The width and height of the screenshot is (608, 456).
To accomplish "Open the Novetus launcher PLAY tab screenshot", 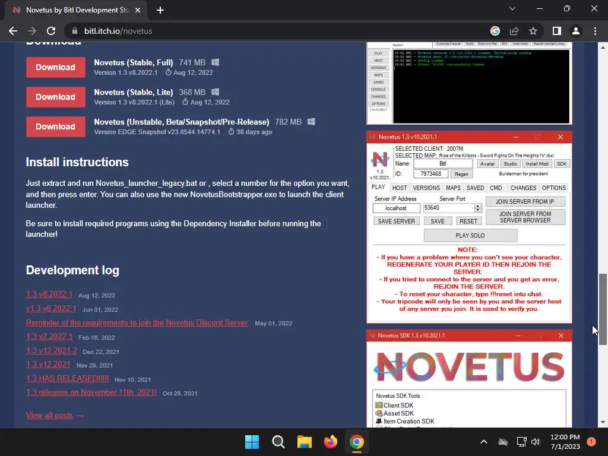I will point(469,227).
